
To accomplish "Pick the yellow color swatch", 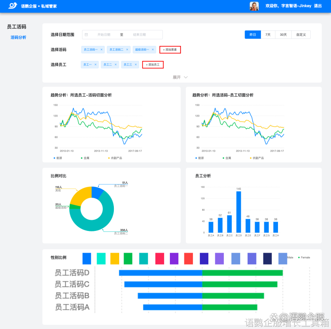I will [115, 258].
